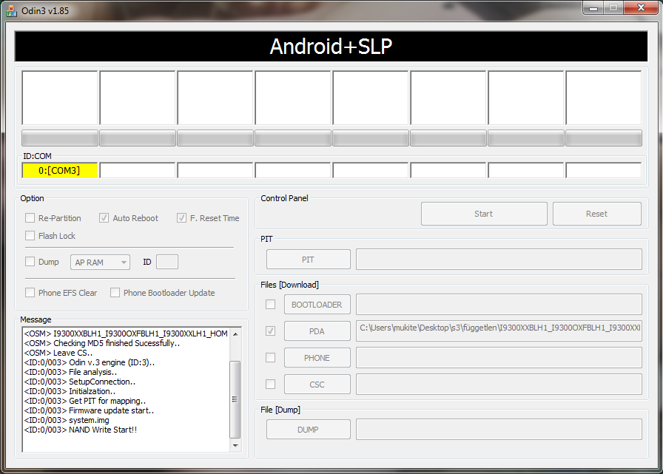Click 'Odin v.3 engine (ID:3)..' log line
The width and height of the screenshot is (663, 474).
(x=90, y=362)
